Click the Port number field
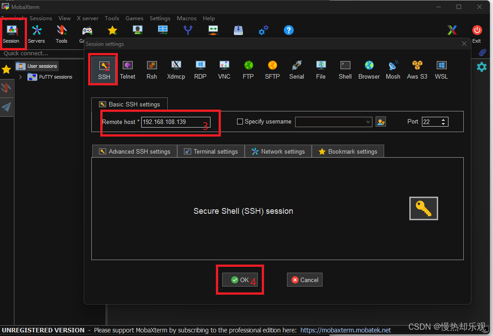This screenshot has height=336, width=493. pyautogui.click(x=431, y=122)
